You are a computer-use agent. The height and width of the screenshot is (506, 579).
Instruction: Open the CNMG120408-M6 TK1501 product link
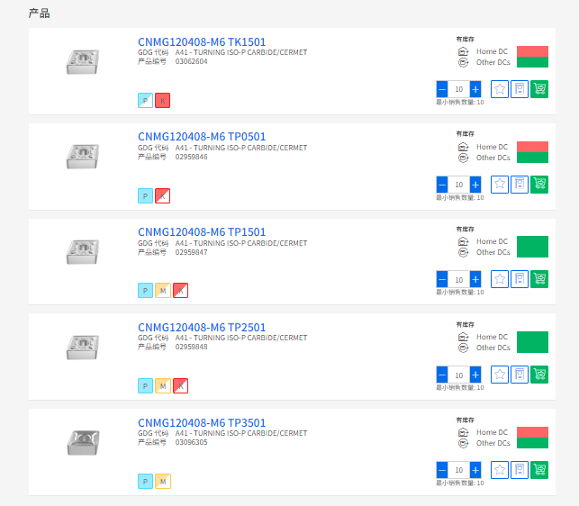pos(201,41)
